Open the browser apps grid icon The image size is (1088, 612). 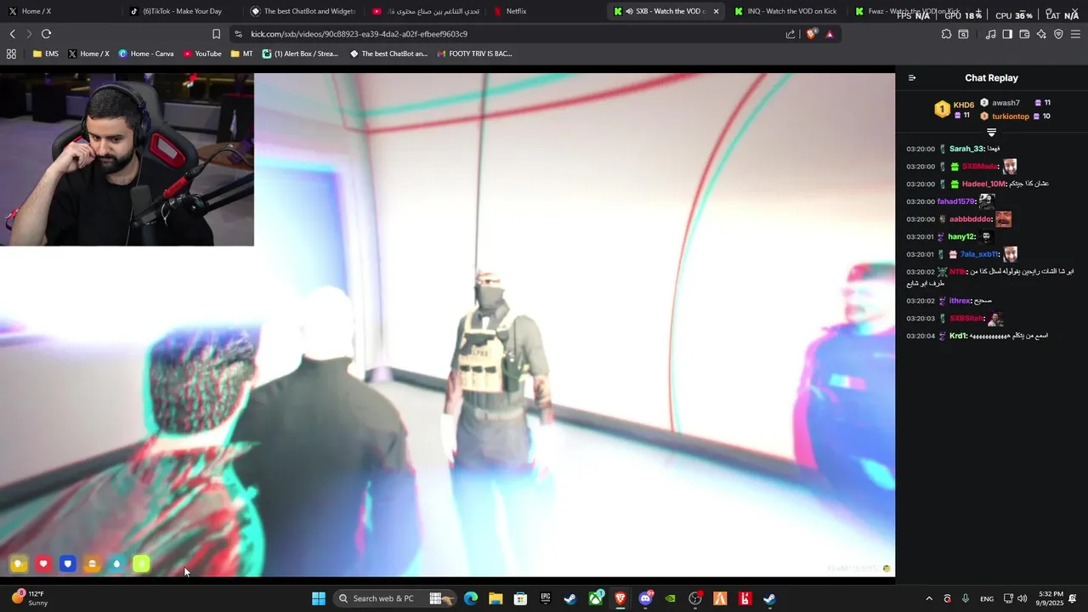11,54
